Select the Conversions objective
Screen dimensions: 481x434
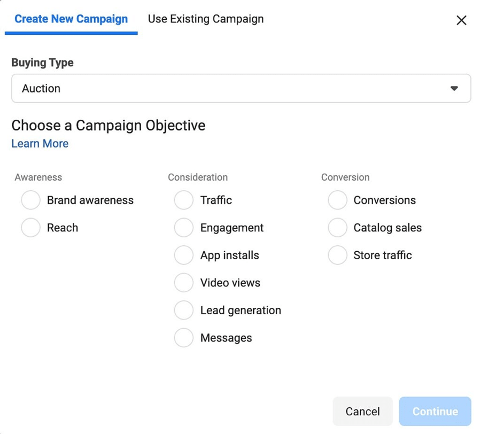338,200
